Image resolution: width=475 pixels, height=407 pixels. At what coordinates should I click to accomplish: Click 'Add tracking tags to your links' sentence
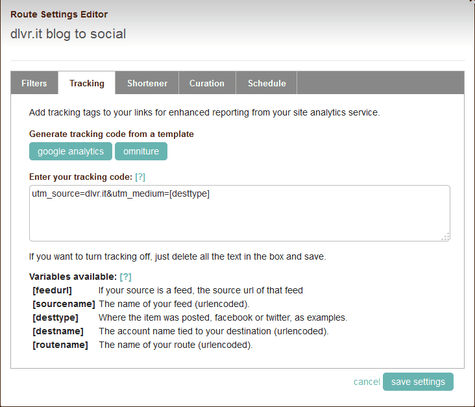[204, 112]
